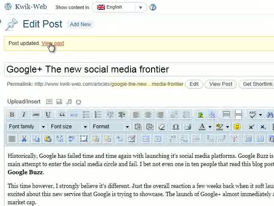
Task: Open the Format dropdown
Action: pyautogui.click(x=110, y=127)
